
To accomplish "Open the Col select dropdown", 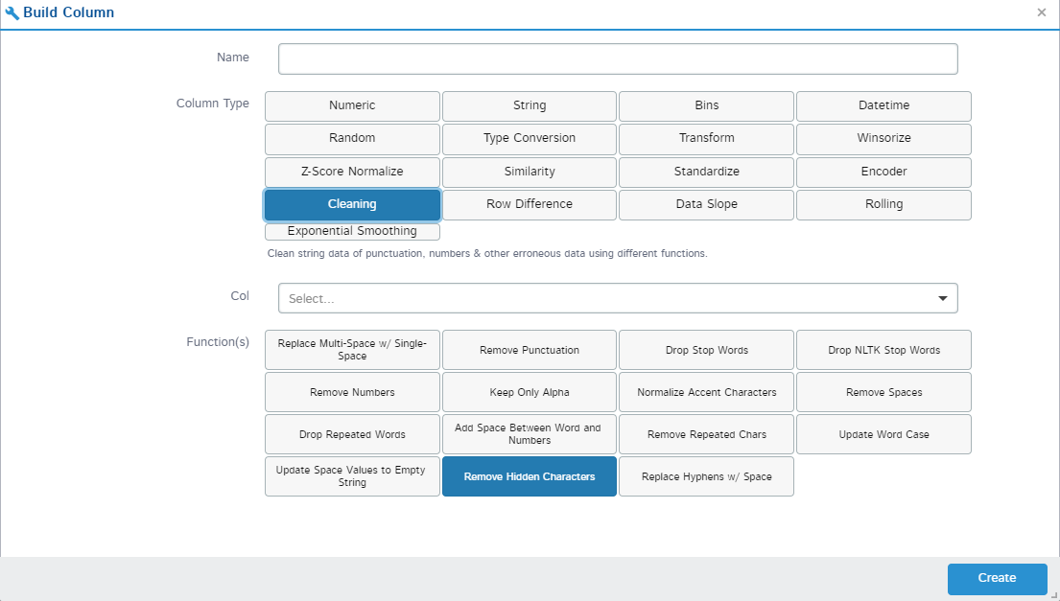I will (x=618, y=298).
